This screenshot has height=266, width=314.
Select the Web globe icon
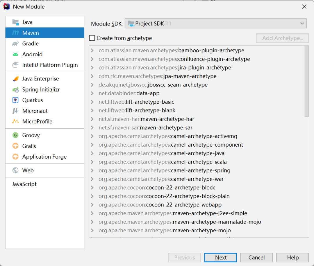point(15,170)
